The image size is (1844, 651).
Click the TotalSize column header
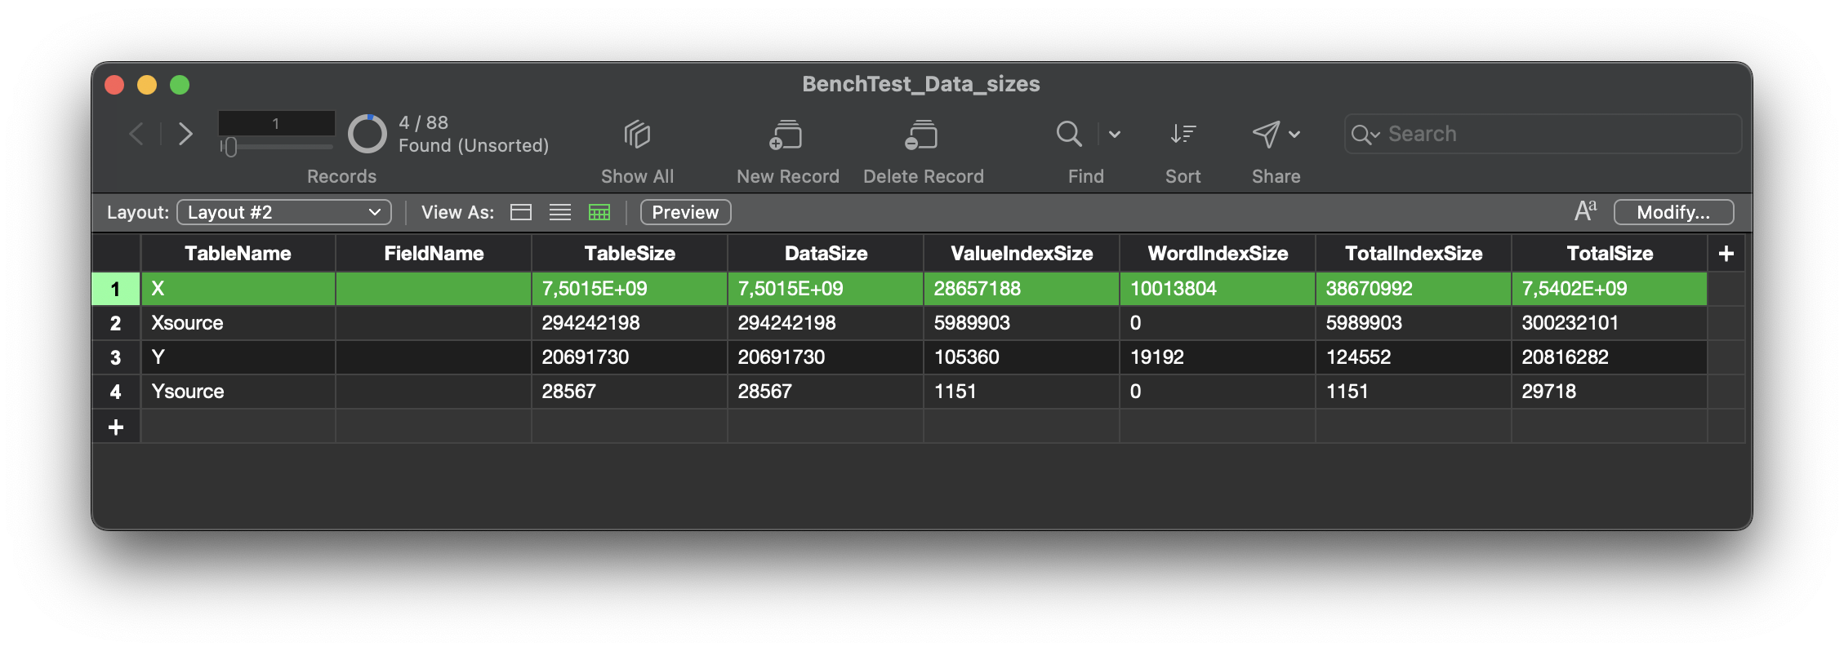click(x=1609, y=254)
